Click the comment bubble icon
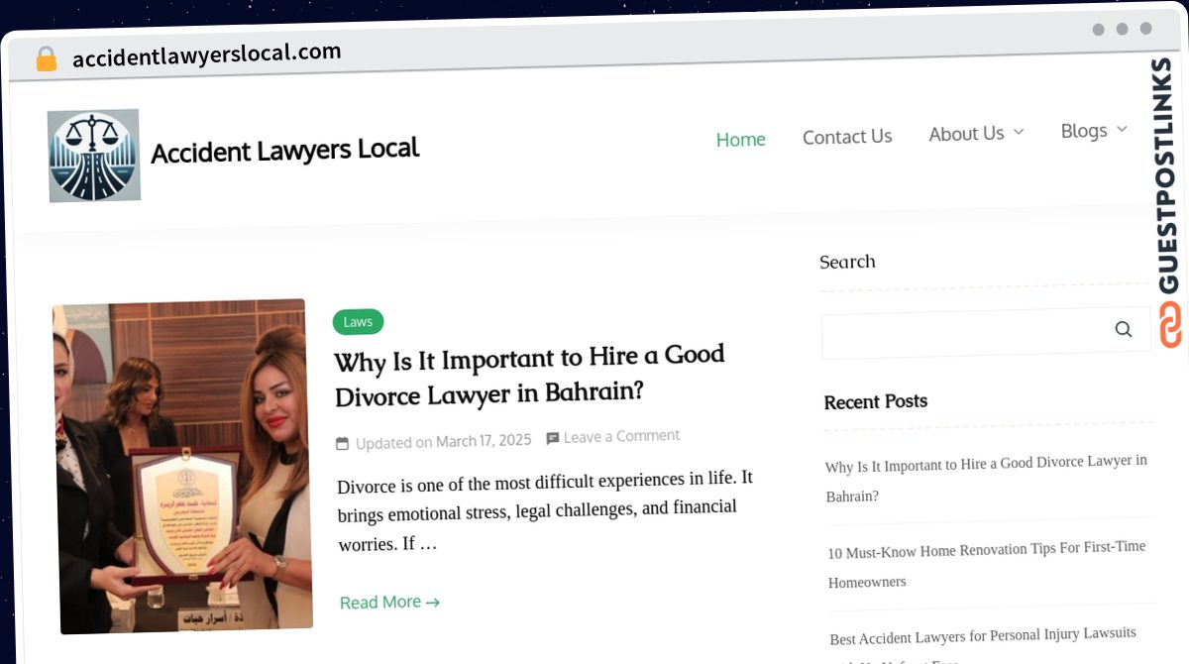Viewport: 1189px width, 664px height. 553,438
